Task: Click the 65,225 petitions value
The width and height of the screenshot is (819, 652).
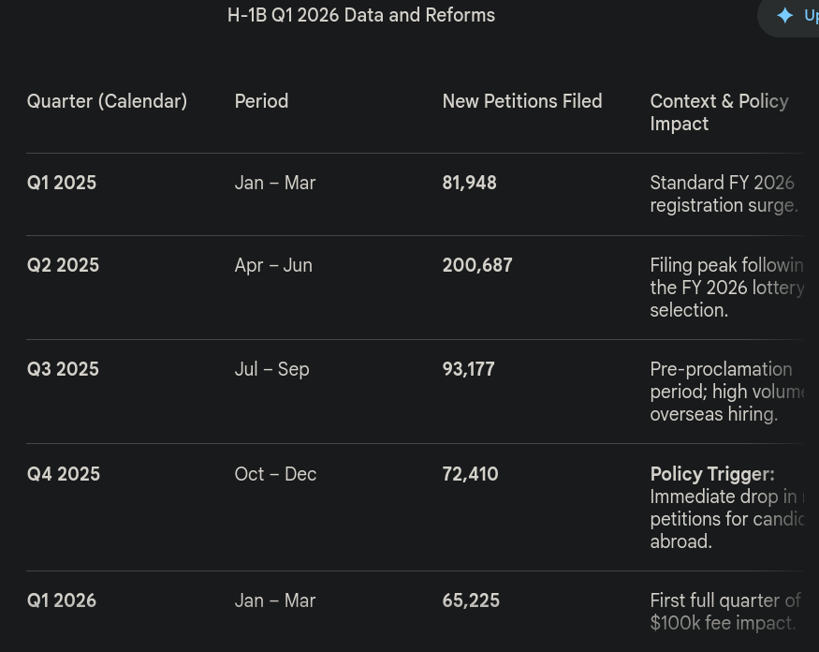Action: point(471,601)
